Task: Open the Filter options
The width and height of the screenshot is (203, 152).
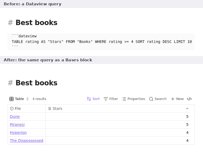Action: [111, 99]
